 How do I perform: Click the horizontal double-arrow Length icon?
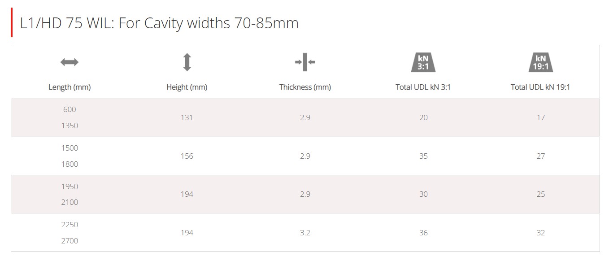pos(70,62)
